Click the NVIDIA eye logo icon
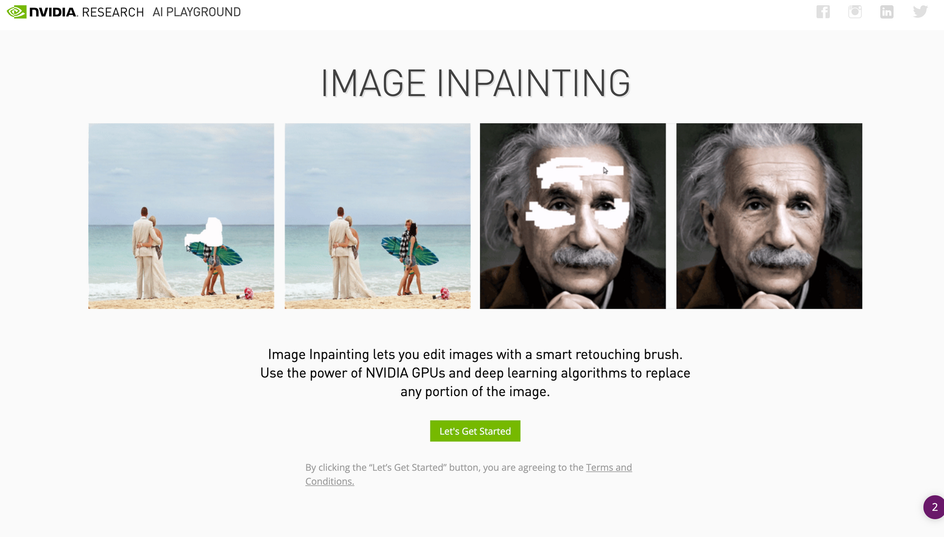This screenshot has width=944, height=537. coord(17,12)
